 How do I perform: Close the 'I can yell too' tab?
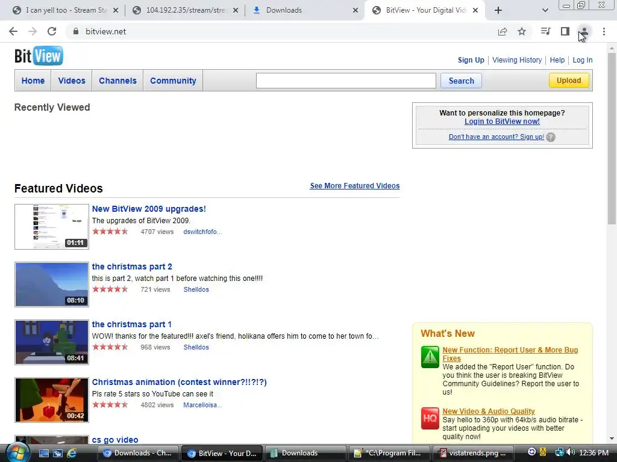click(116, 10)
